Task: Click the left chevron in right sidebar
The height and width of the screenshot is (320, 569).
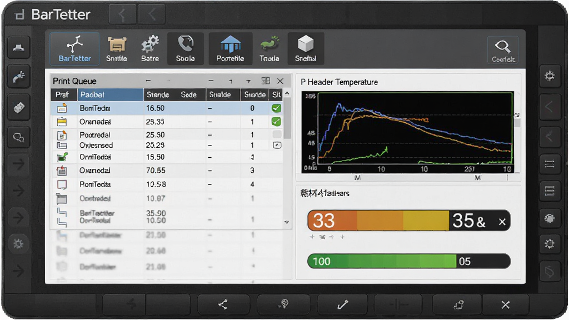Action: pos(550,107)
